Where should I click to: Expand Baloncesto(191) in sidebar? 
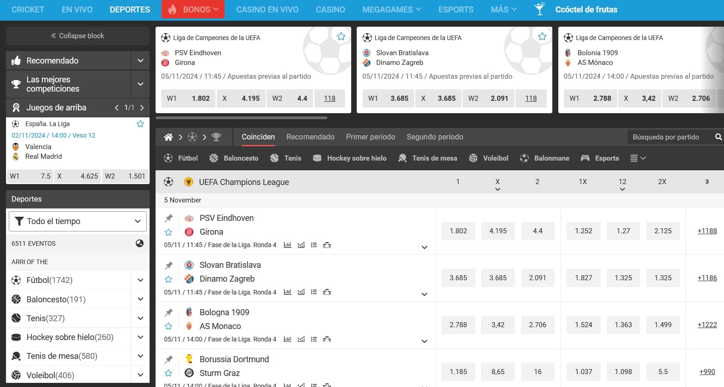click(140, 300)
